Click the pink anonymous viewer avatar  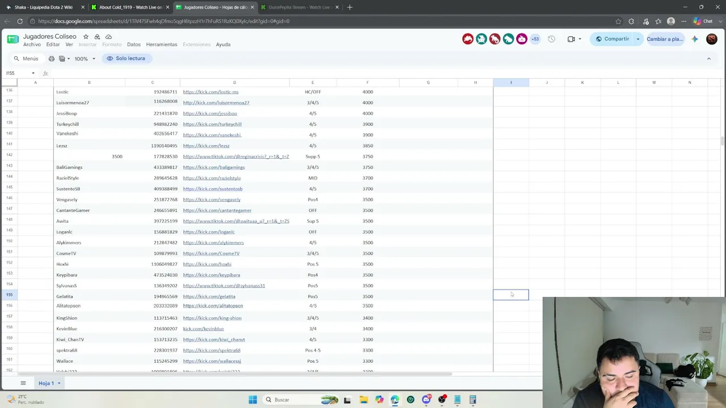tap(522, 39)
